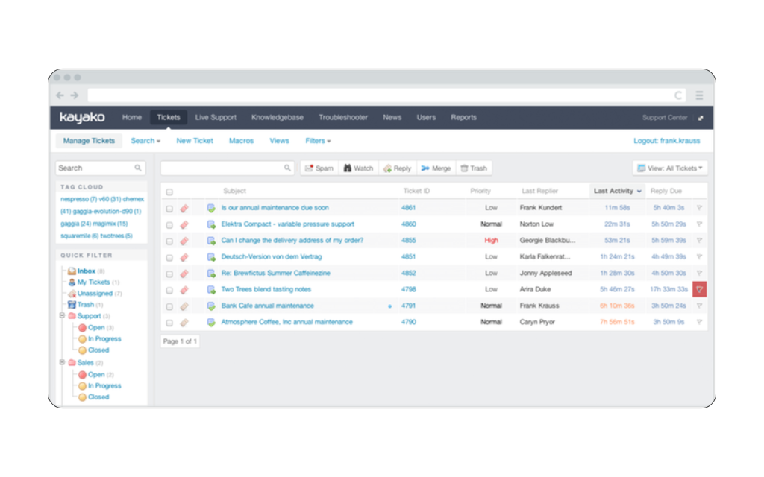
Task: Switch to the Knowledgebase tab
Action: (277, 117)
